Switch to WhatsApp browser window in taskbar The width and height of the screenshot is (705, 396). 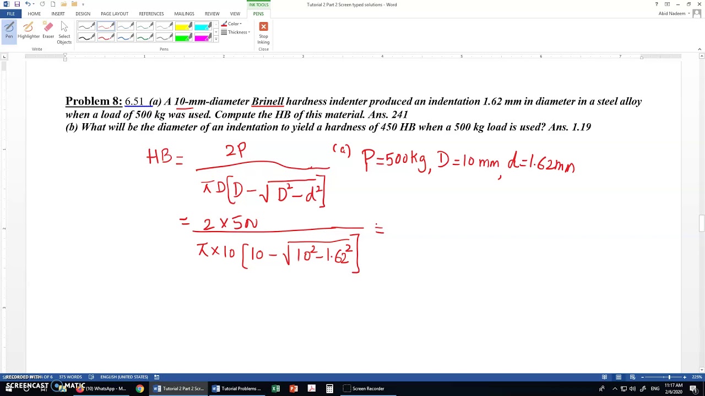pos(102,388)
